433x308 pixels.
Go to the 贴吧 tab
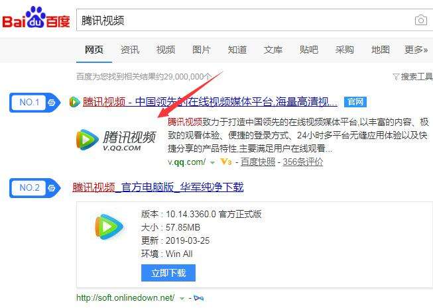click(309, 50)
